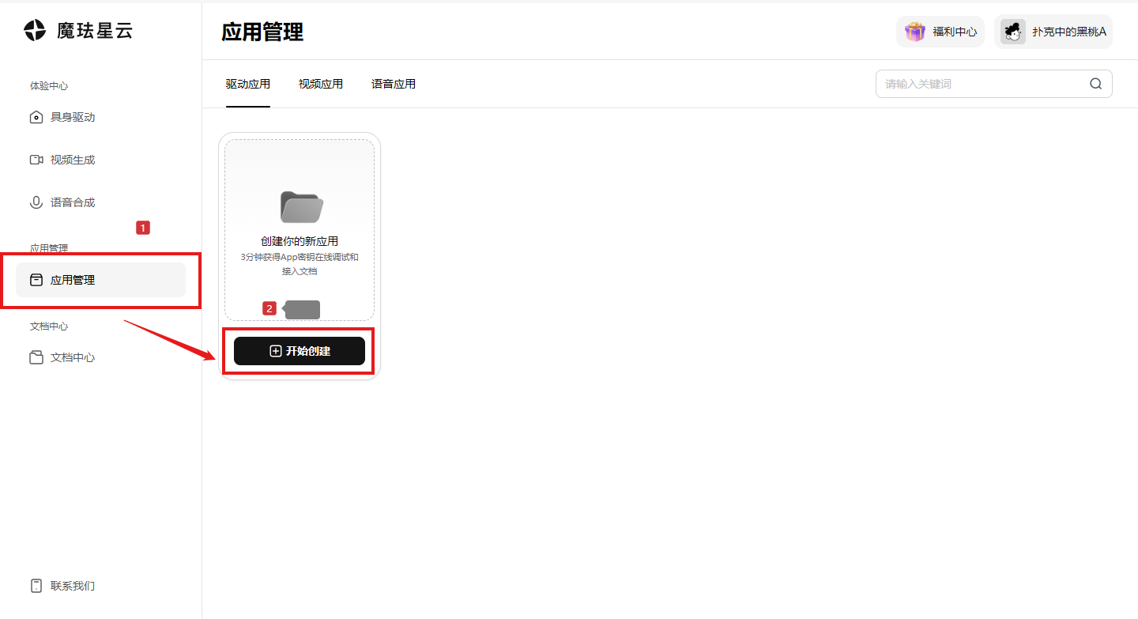
Task: Click the 语音合成 microphone icon
Action: 36,202
